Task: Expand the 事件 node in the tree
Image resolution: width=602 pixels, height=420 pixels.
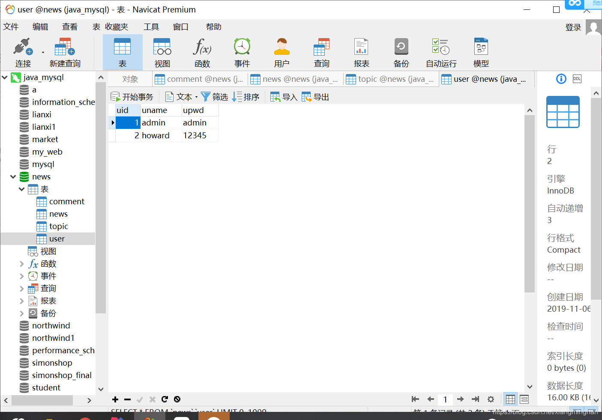Action: [22, 276]
